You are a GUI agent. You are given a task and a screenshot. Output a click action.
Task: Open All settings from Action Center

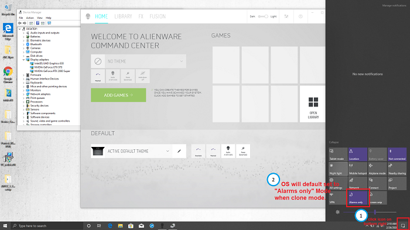tap(338, 183)
